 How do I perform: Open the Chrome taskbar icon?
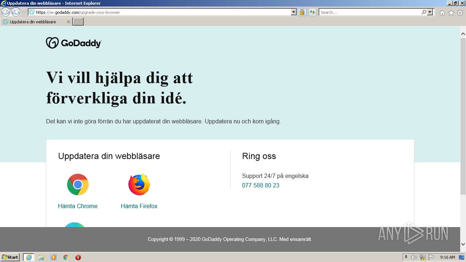point(66,257)
